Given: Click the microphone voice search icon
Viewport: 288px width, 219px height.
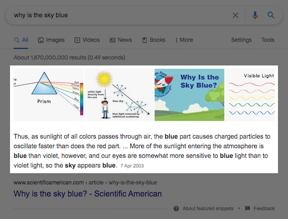Looking at the screenshot, I should click(x=255, y=15).
